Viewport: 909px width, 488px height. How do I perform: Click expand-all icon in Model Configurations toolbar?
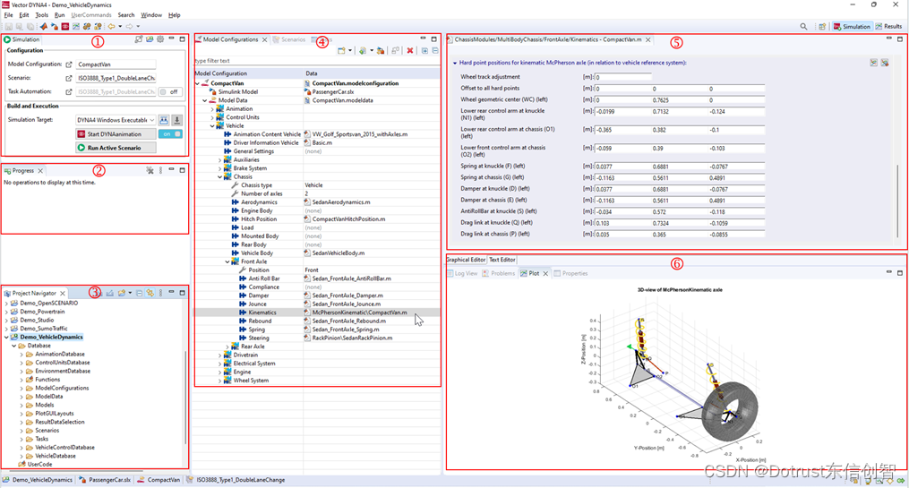424,50
